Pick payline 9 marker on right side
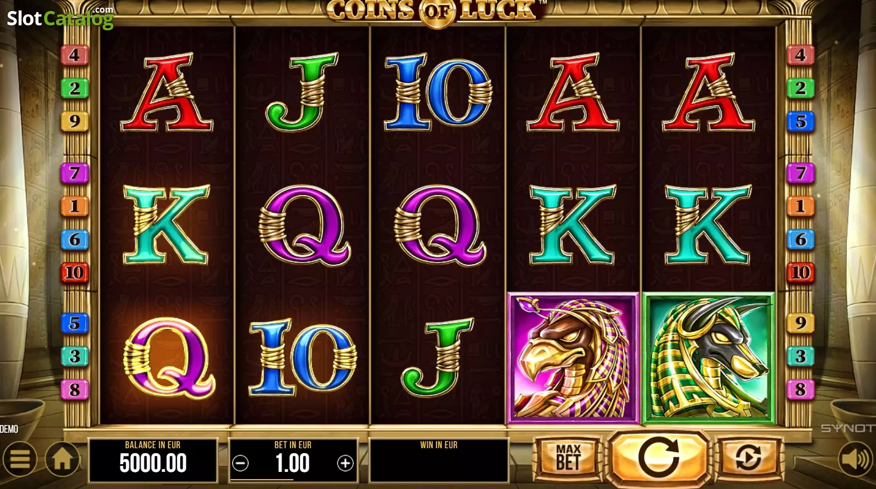Image resolution: width=876 pixels, height=489 pixels. click(800, 323)
